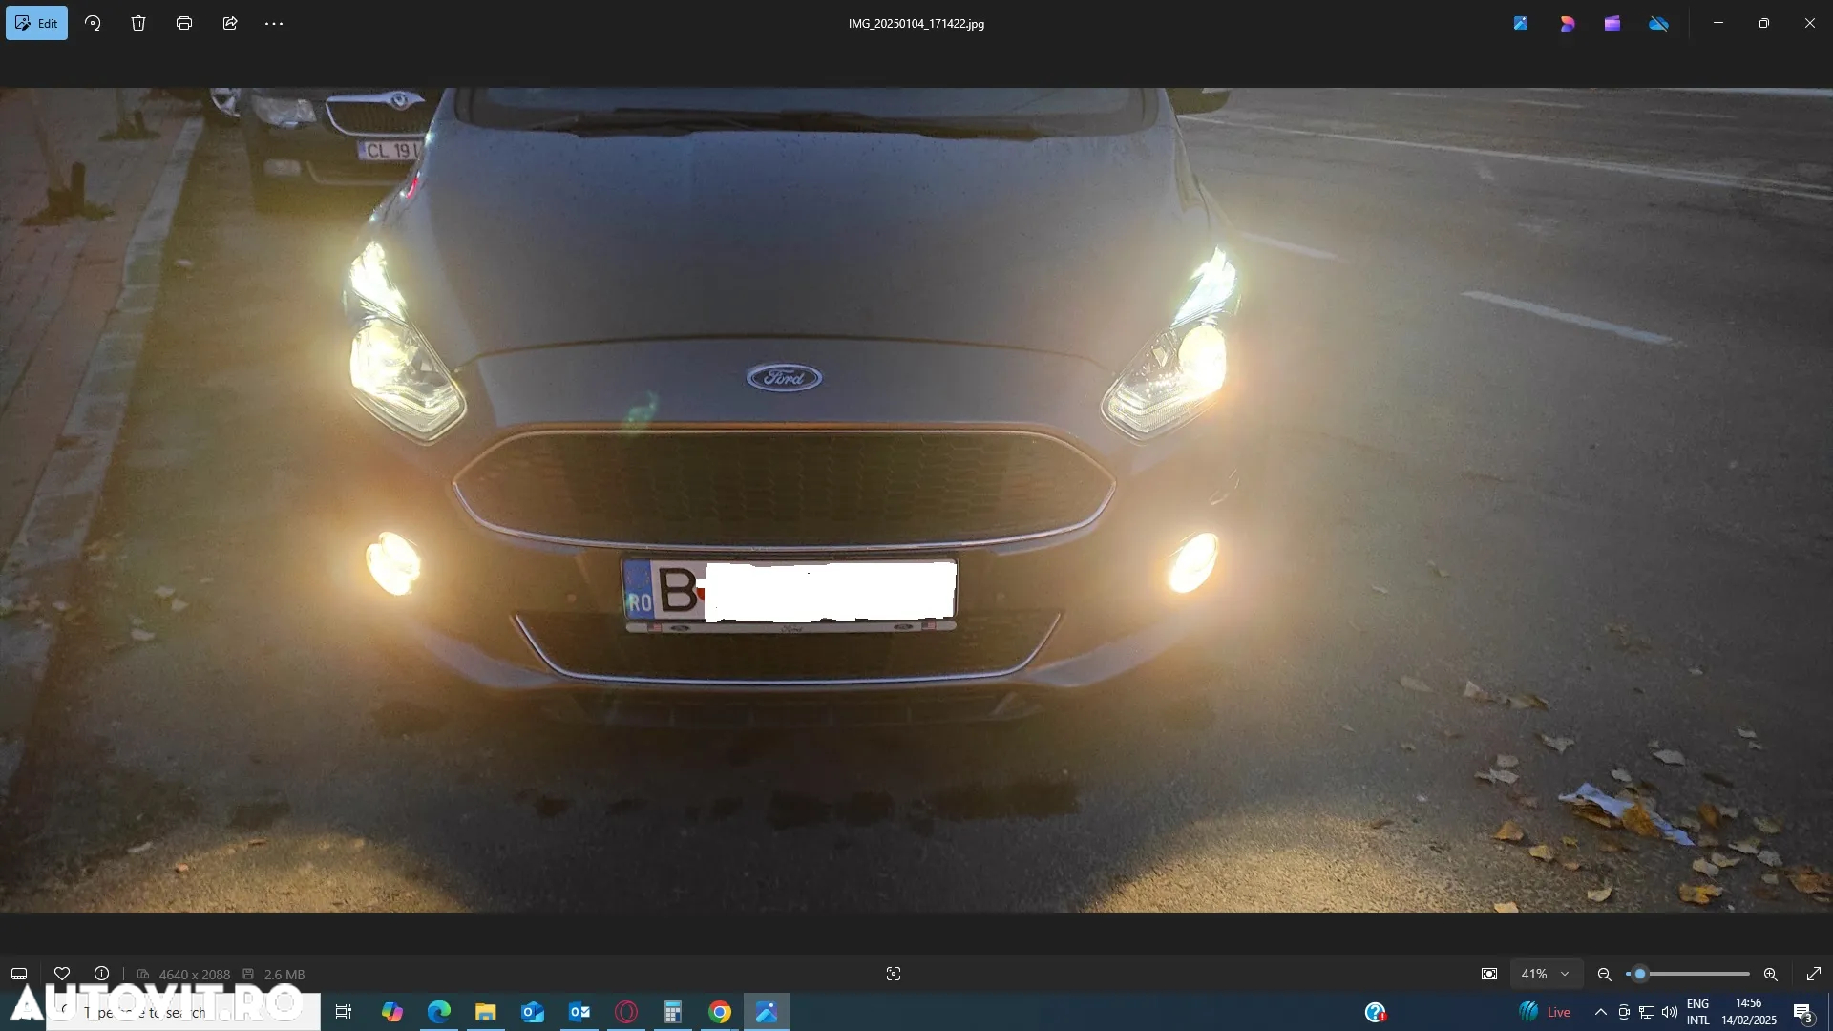Print the current image
Viewport: 1833px width, 1031px height.
(184, 23)
